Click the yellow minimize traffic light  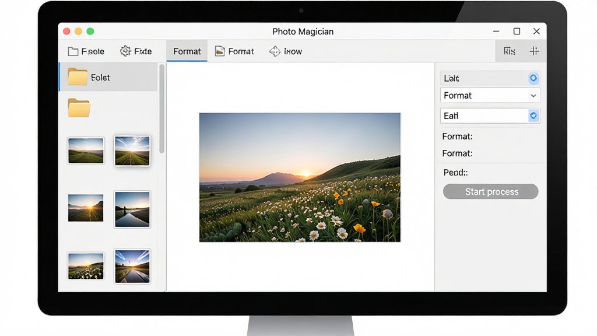[x=79, y=32]
